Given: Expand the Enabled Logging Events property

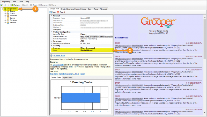Looking at the screenshot, I should click(x=51, y=43).
